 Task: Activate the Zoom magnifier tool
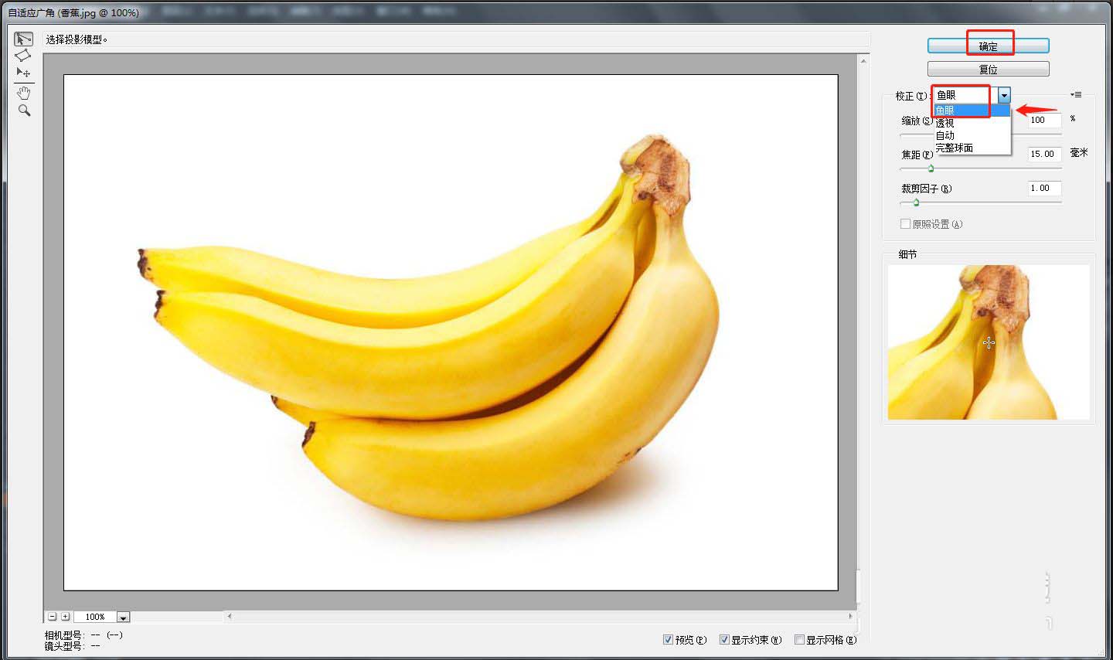(24, 111)
